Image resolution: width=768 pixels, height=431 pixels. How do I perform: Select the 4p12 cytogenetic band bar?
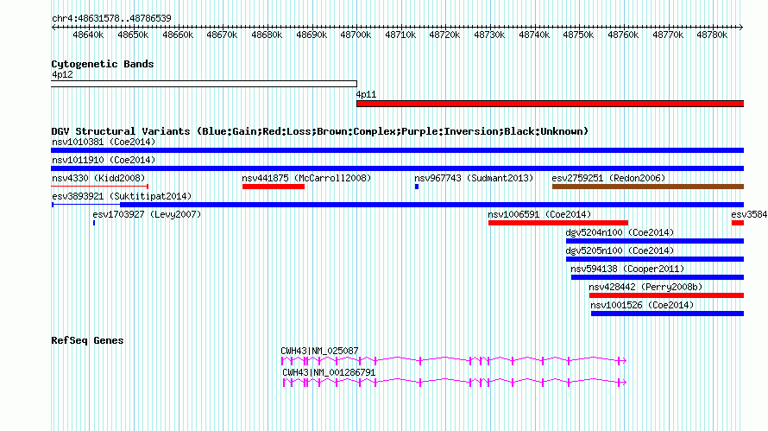coord(205,84)
